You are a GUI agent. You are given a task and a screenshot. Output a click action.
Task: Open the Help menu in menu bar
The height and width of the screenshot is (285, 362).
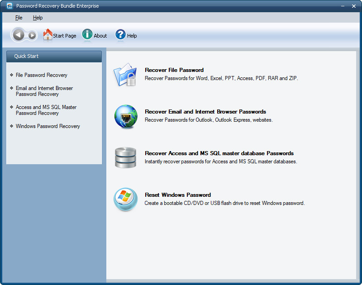(x=38, y=18)
